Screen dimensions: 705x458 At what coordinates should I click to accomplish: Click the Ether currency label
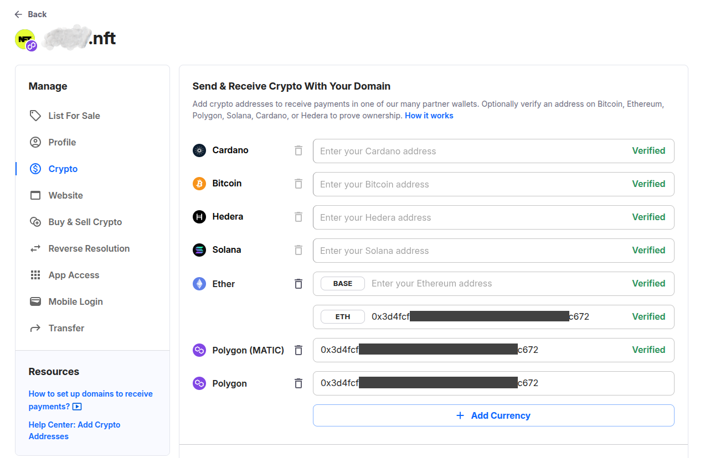[224, 284]
